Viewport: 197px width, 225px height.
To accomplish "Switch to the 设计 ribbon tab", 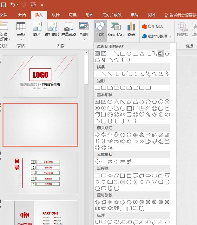I will (x=56, y=15).
